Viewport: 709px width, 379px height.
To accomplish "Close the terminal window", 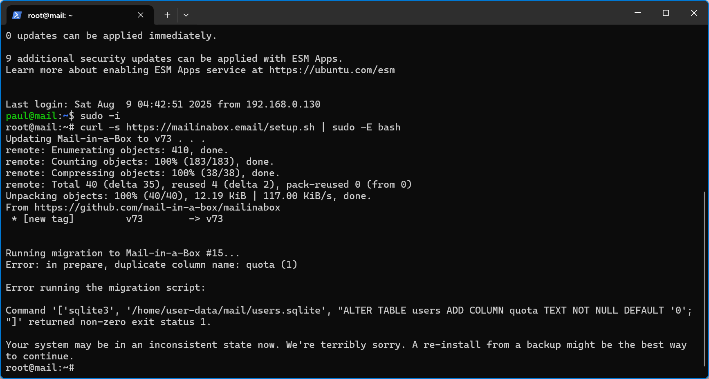I will 694,13.
